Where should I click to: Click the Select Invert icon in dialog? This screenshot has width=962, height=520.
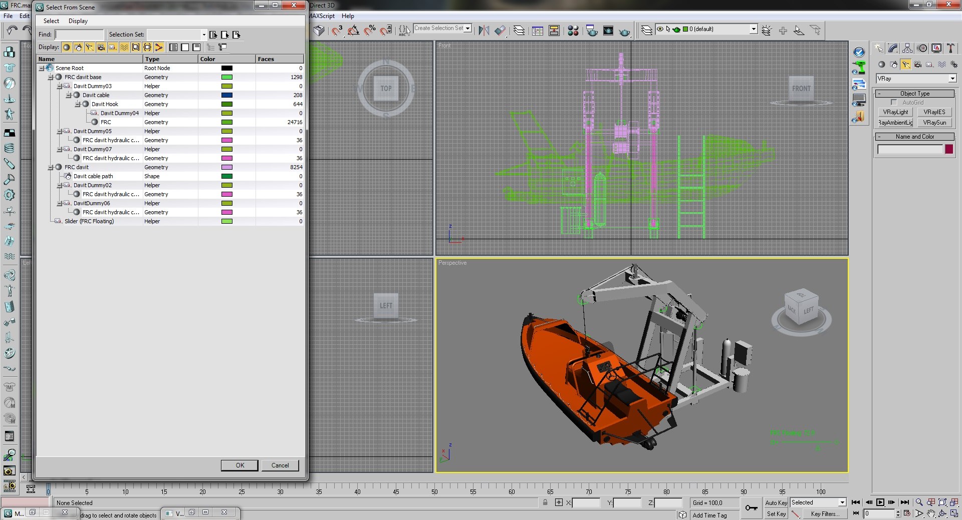(x=236, y=35)
